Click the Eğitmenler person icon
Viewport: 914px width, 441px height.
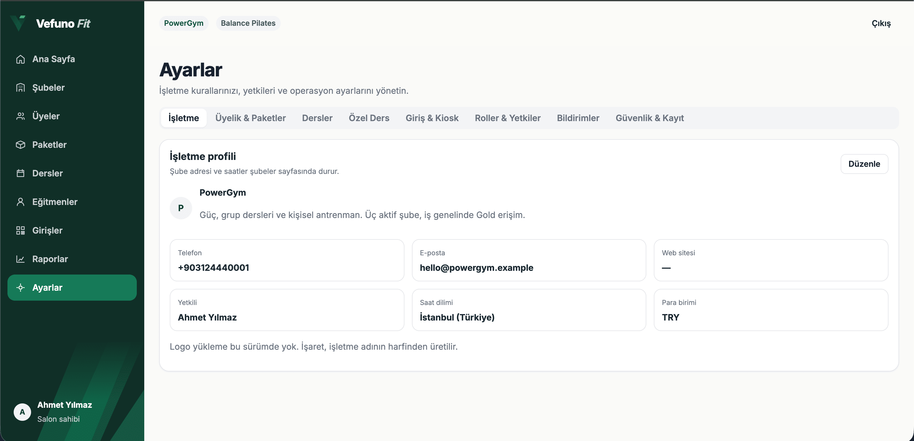tap(21, 202)
